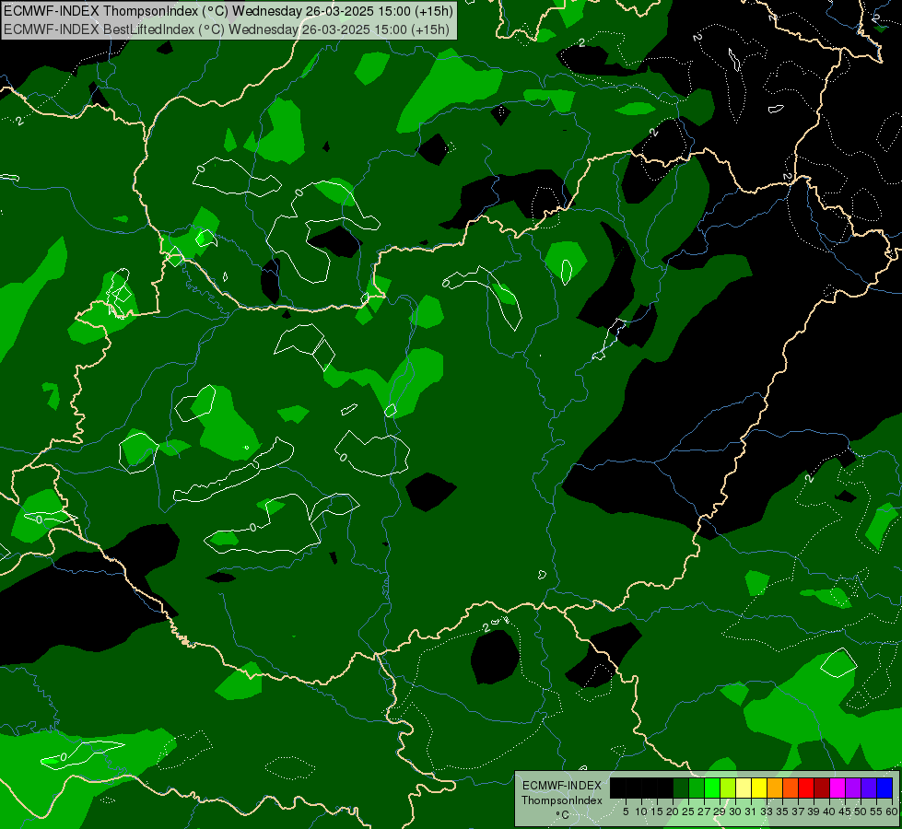Select the bright green 27–29 legend swatch
This screenshot has height=829, width=902.
712,788
